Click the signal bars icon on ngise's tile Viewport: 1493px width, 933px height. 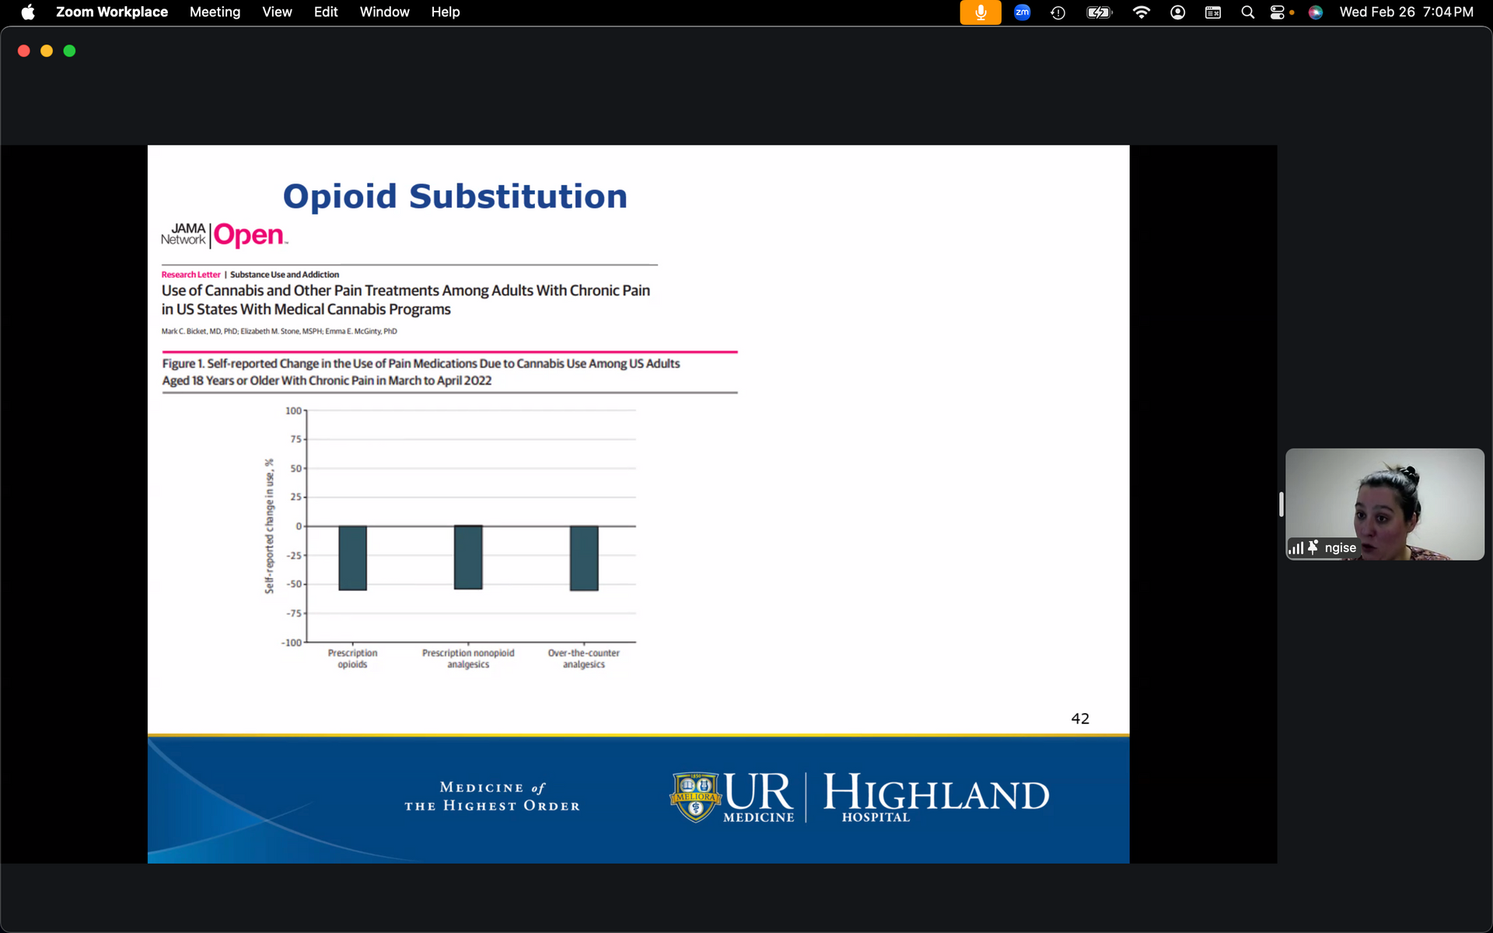point(1295,547)
